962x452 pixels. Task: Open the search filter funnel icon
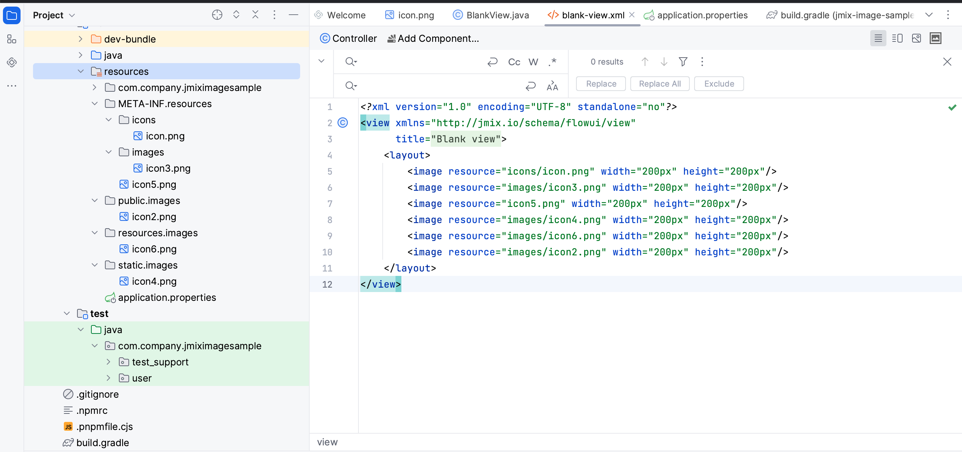(683, 62)
